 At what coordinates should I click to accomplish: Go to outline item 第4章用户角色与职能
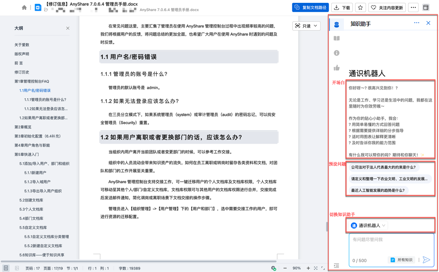(x=32, y=145)
